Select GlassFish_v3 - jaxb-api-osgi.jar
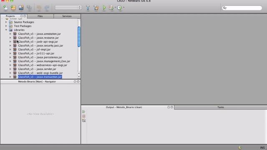 [38, 42]
